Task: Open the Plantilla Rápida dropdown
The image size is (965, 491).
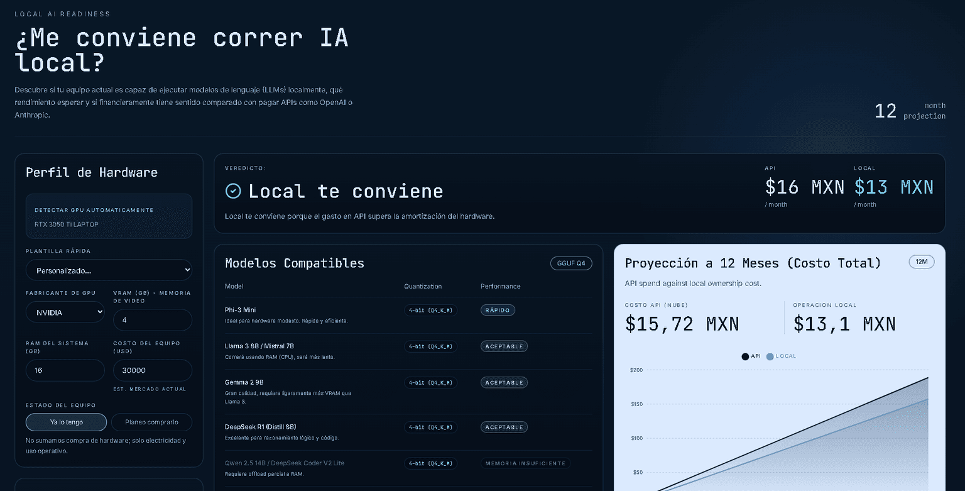Action: 109,270
